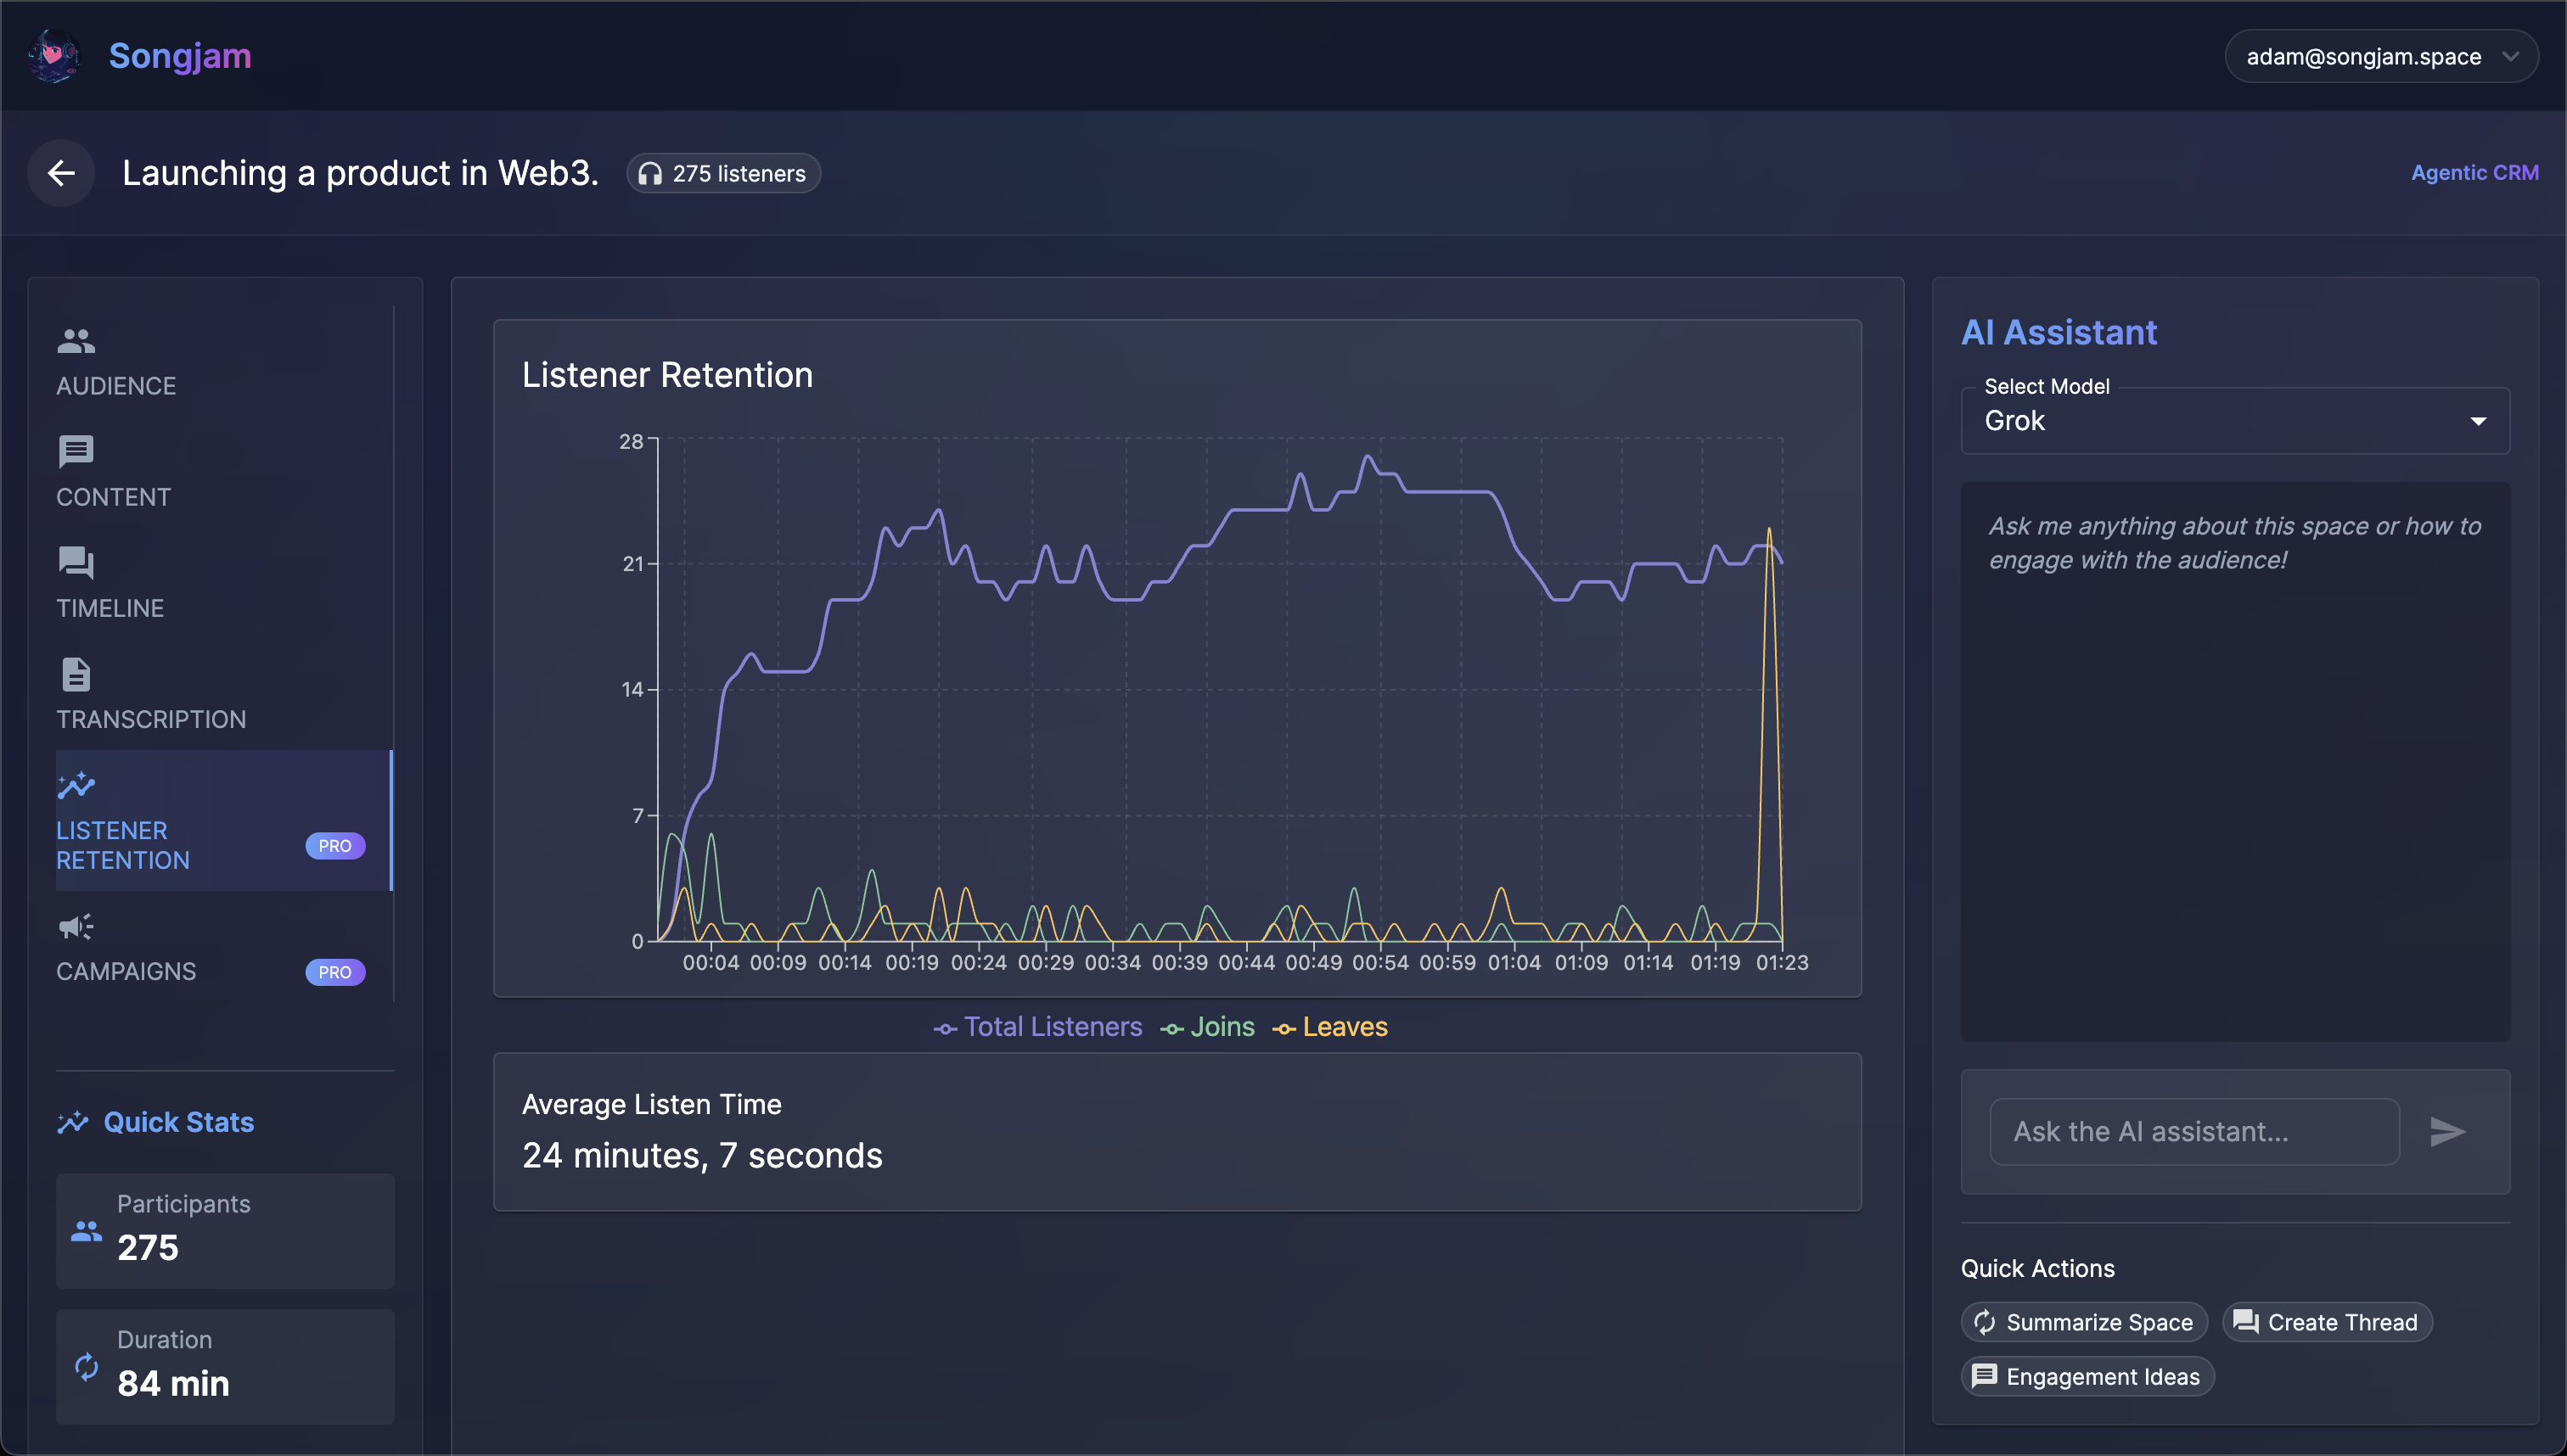Expand the adam@songjam.space account menu
The image size is (2567, 1456).
pyautogui.click(x=2381, y=56)
